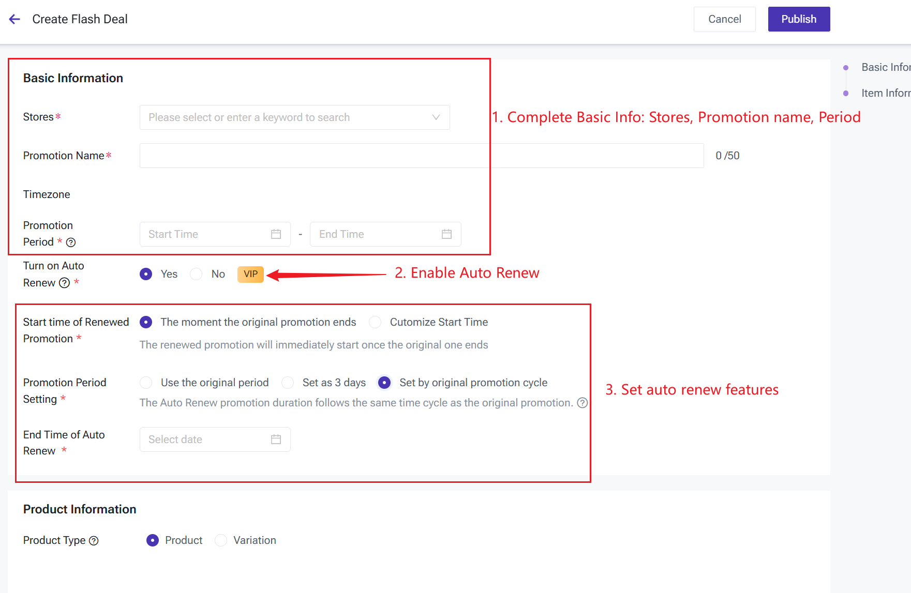Viewport: 911px width, 593px height.
Task: Click calendar icon in Select date field
Action: pyautogui.click(x=276, y=439)
